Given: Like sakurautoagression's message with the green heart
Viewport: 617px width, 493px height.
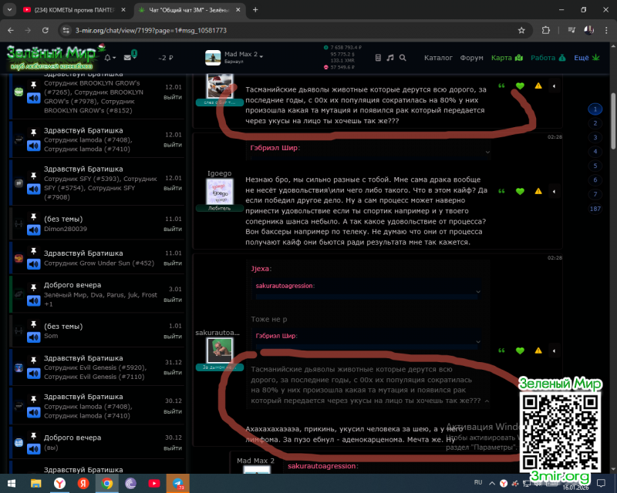Looking at the screenshot, I should 520,350.
